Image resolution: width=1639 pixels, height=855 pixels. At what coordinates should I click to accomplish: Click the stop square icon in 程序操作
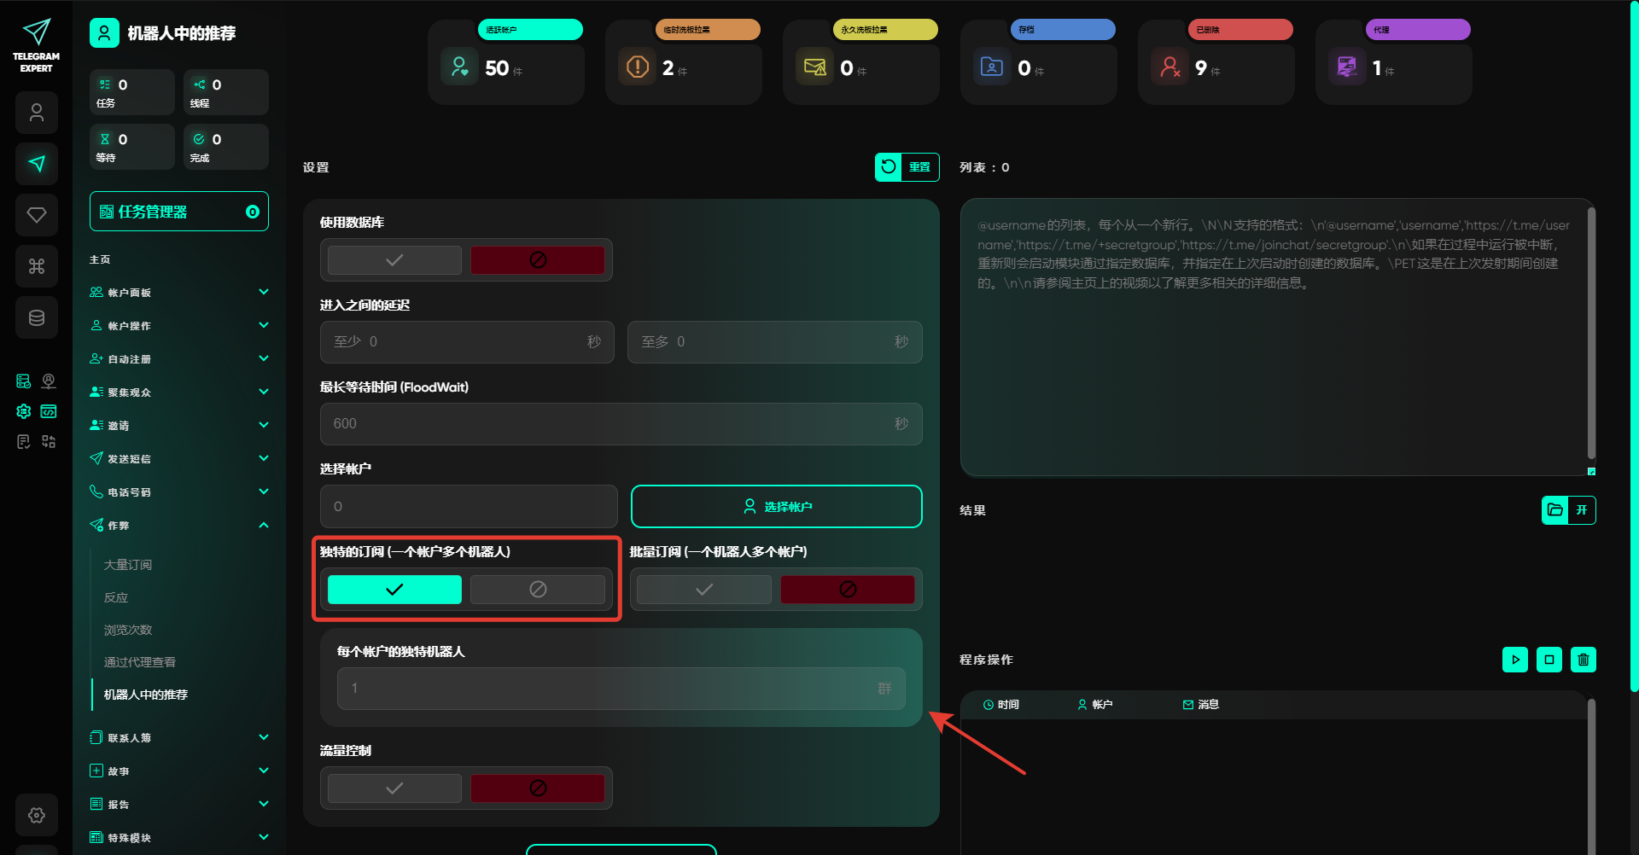pos(1549,660)
